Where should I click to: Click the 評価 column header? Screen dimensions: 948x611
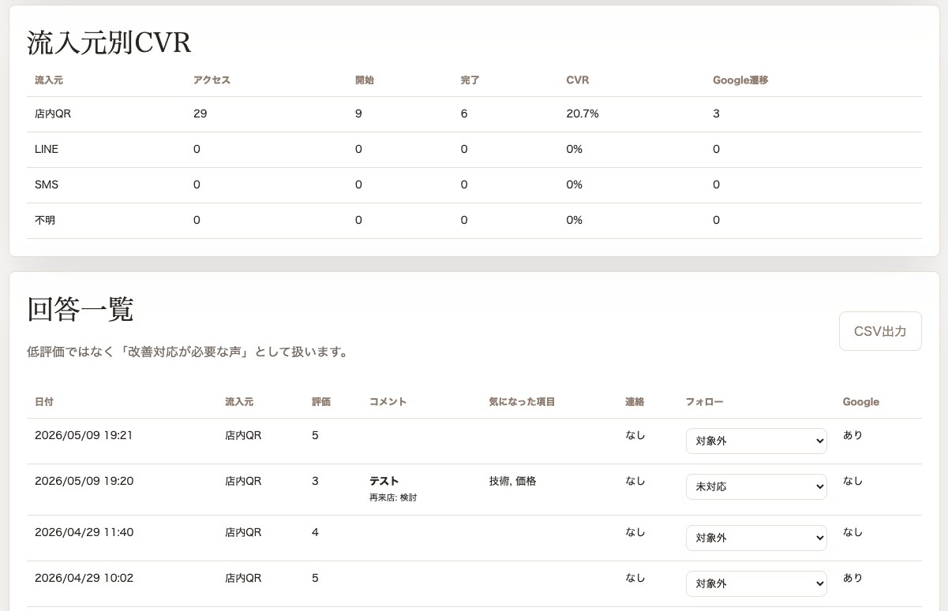321,401
